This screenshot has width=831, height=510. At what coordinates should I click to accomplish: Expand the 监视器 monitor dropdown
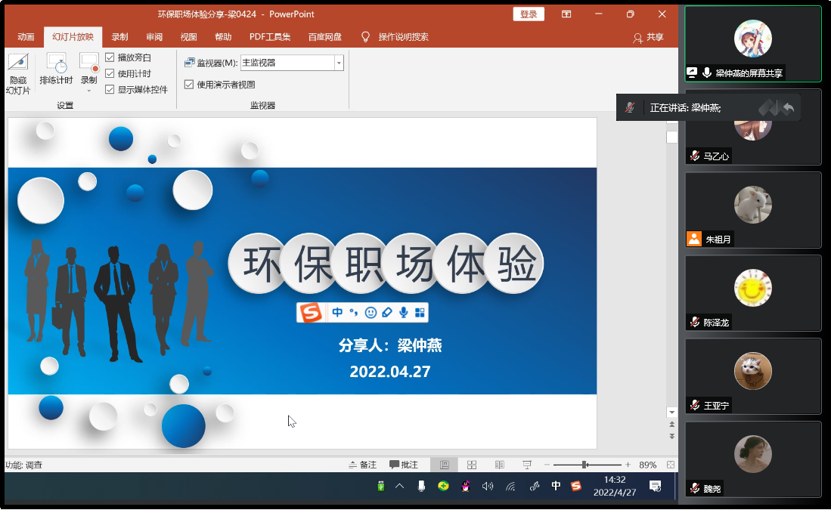[x=339, y=63]
